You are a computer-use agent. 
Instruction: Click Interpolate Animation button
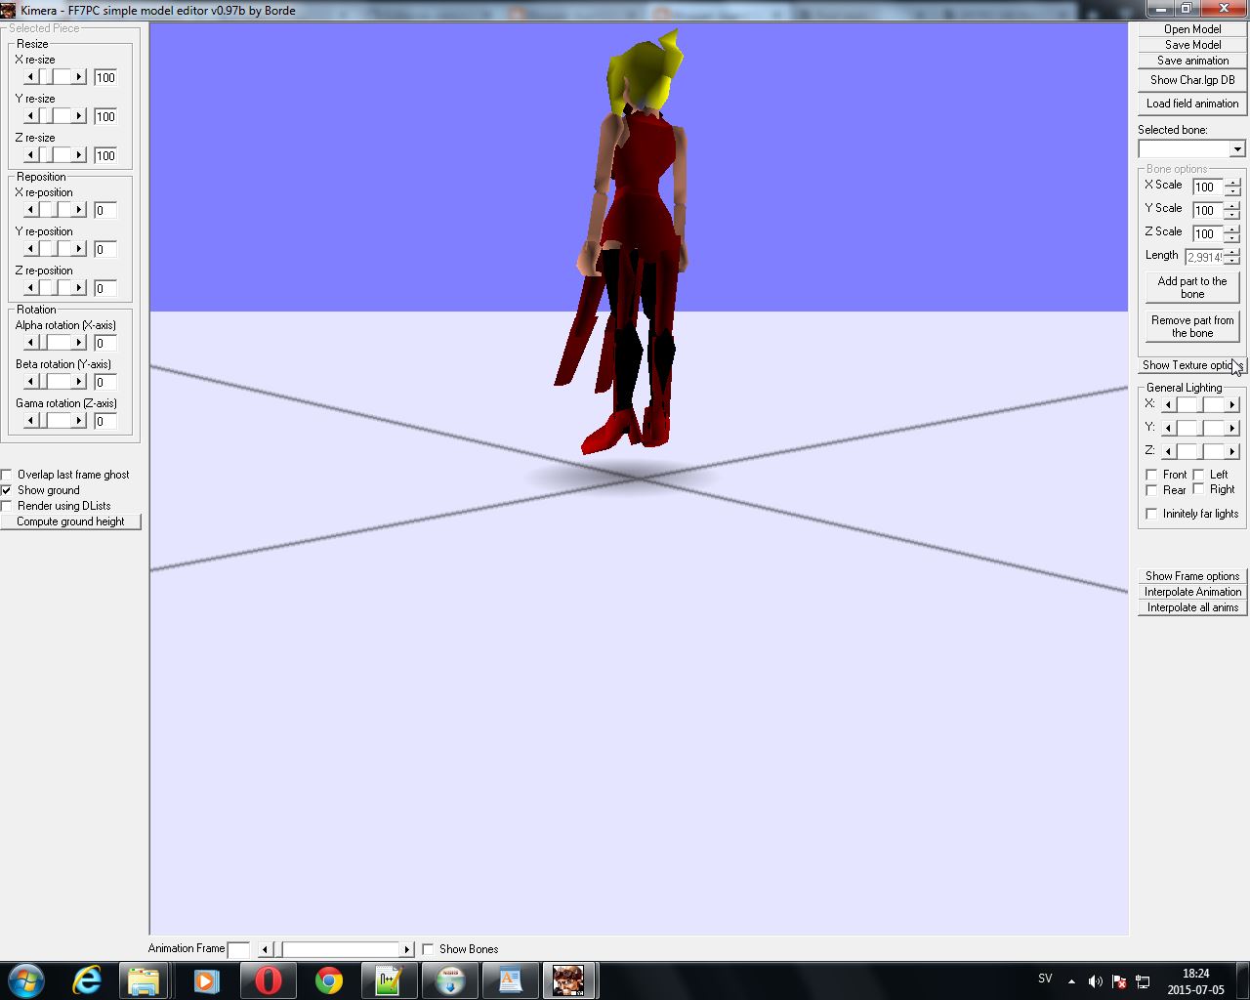click(1192, 592)
